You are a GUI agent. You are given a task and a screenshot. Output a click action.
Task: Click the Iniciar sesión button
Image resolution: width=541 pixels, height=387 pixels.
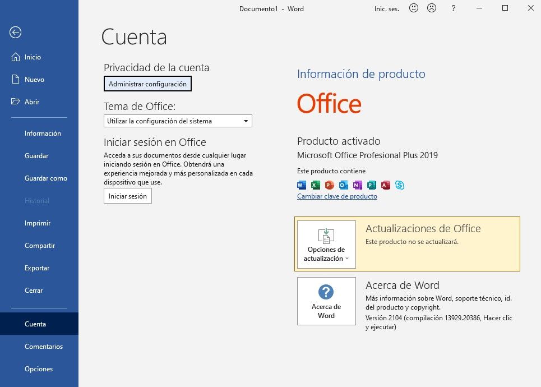click(128, 196)
